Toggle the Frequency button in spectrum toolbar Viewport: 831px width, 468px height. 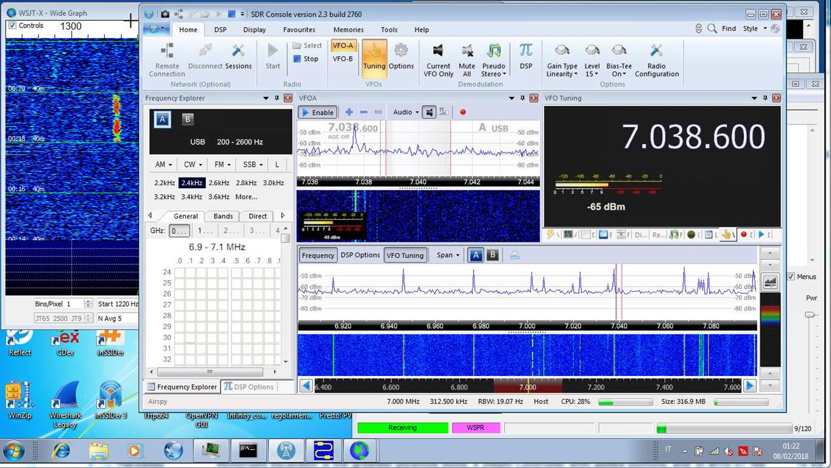318,255
